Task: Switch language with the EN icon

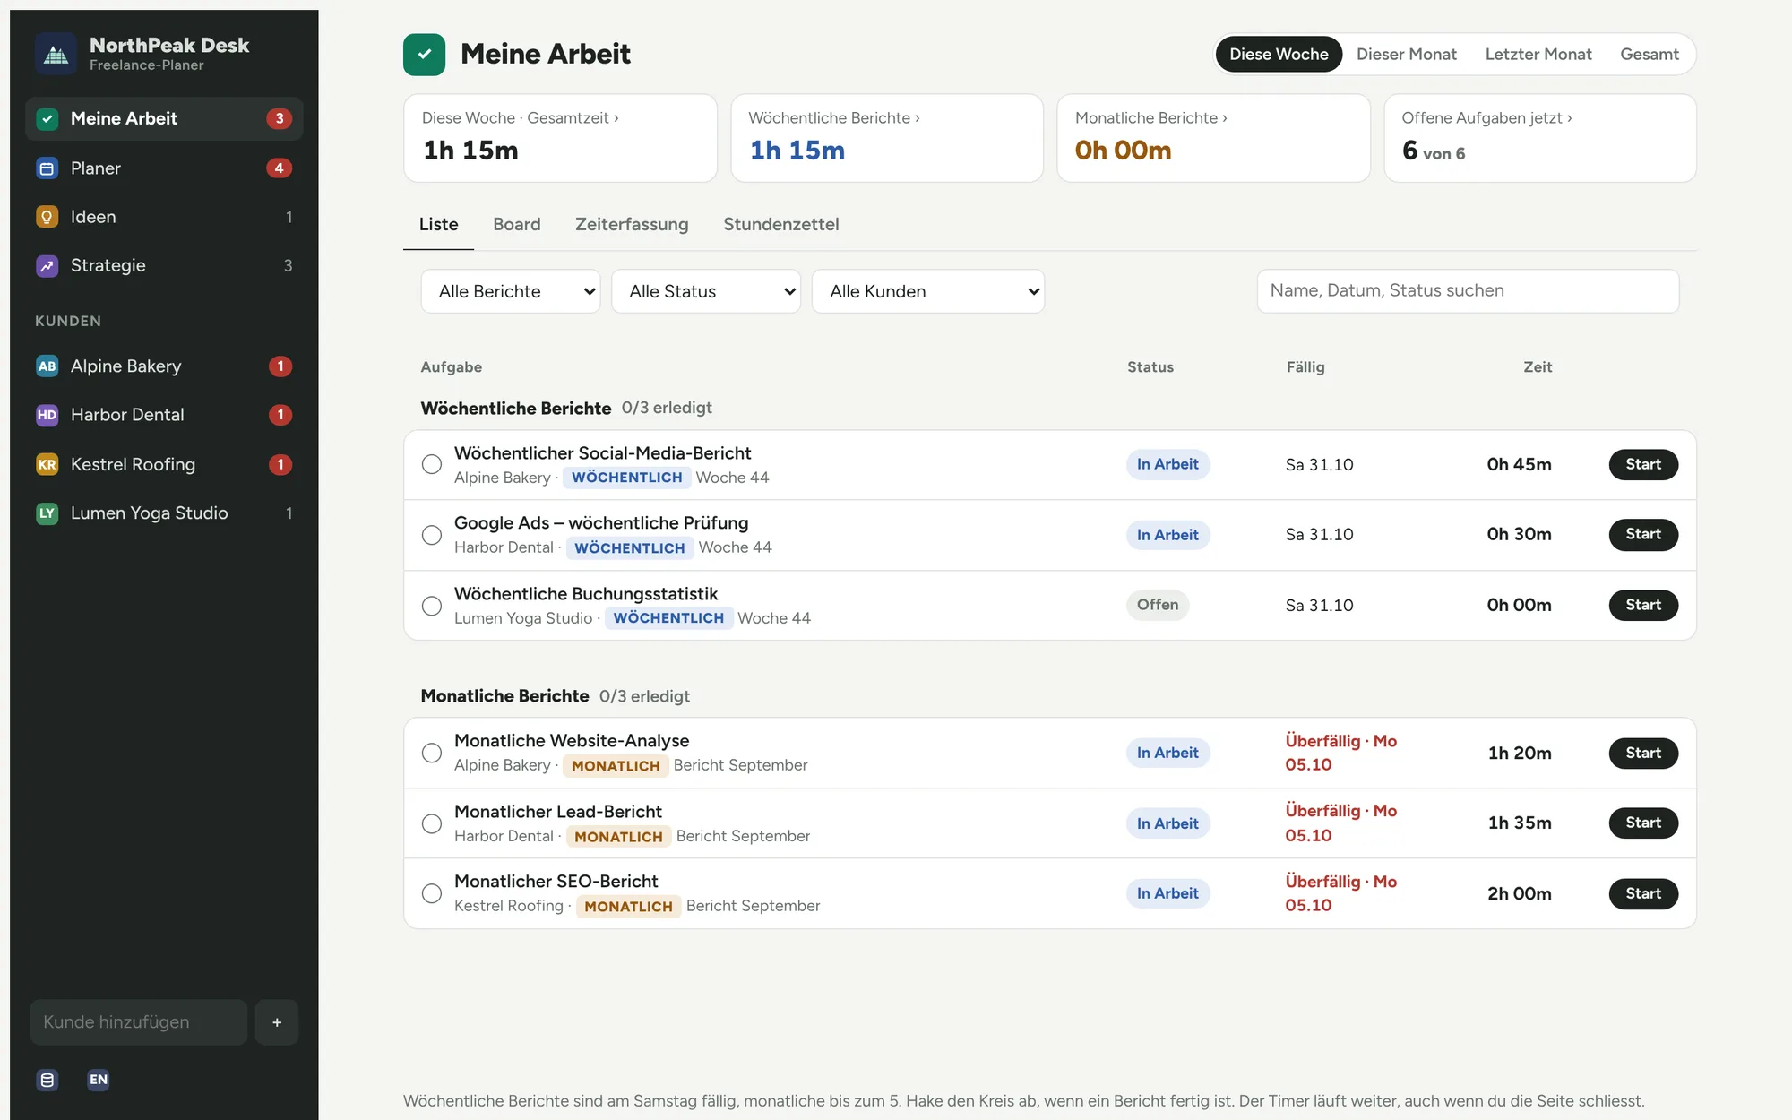Action: pyautogui.click(x=99, y=1080)
